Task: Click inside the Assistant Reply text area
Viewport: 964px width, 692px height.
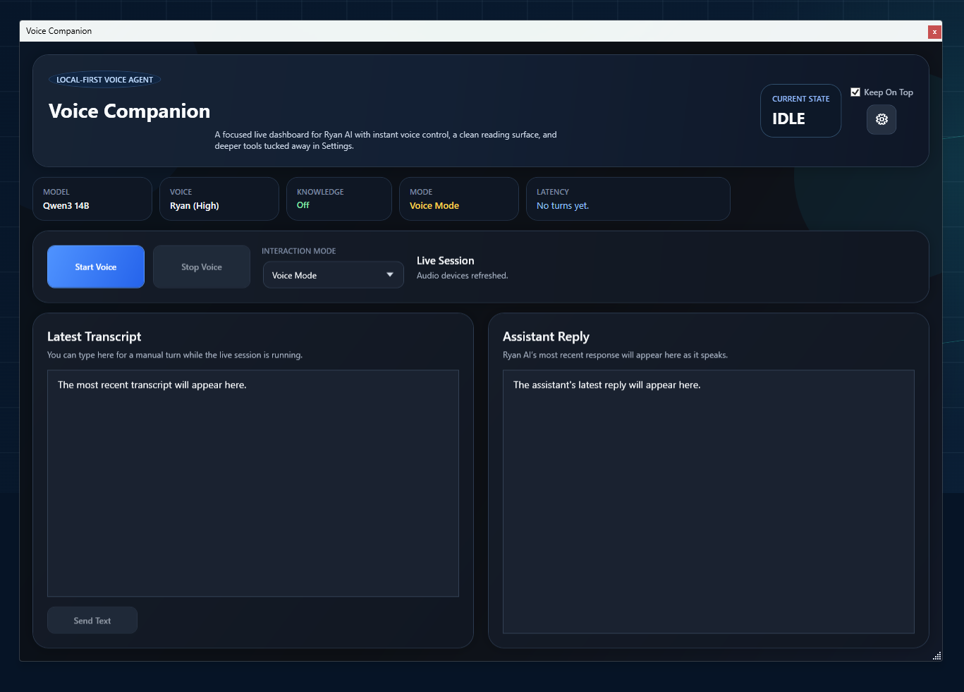Action: click(709, 502)
